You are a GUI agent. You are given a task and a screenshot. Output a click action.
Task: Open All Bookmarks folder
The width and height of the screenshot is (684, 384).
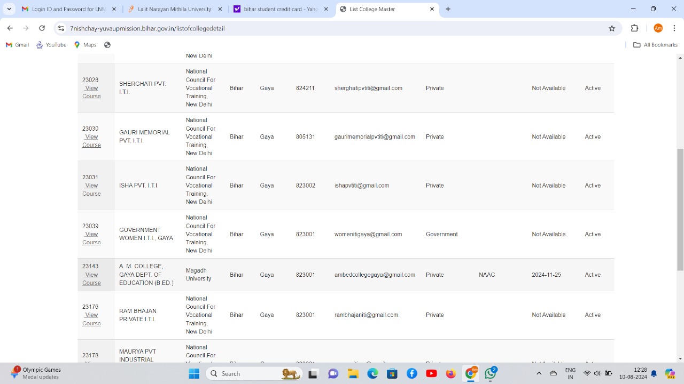656,45
